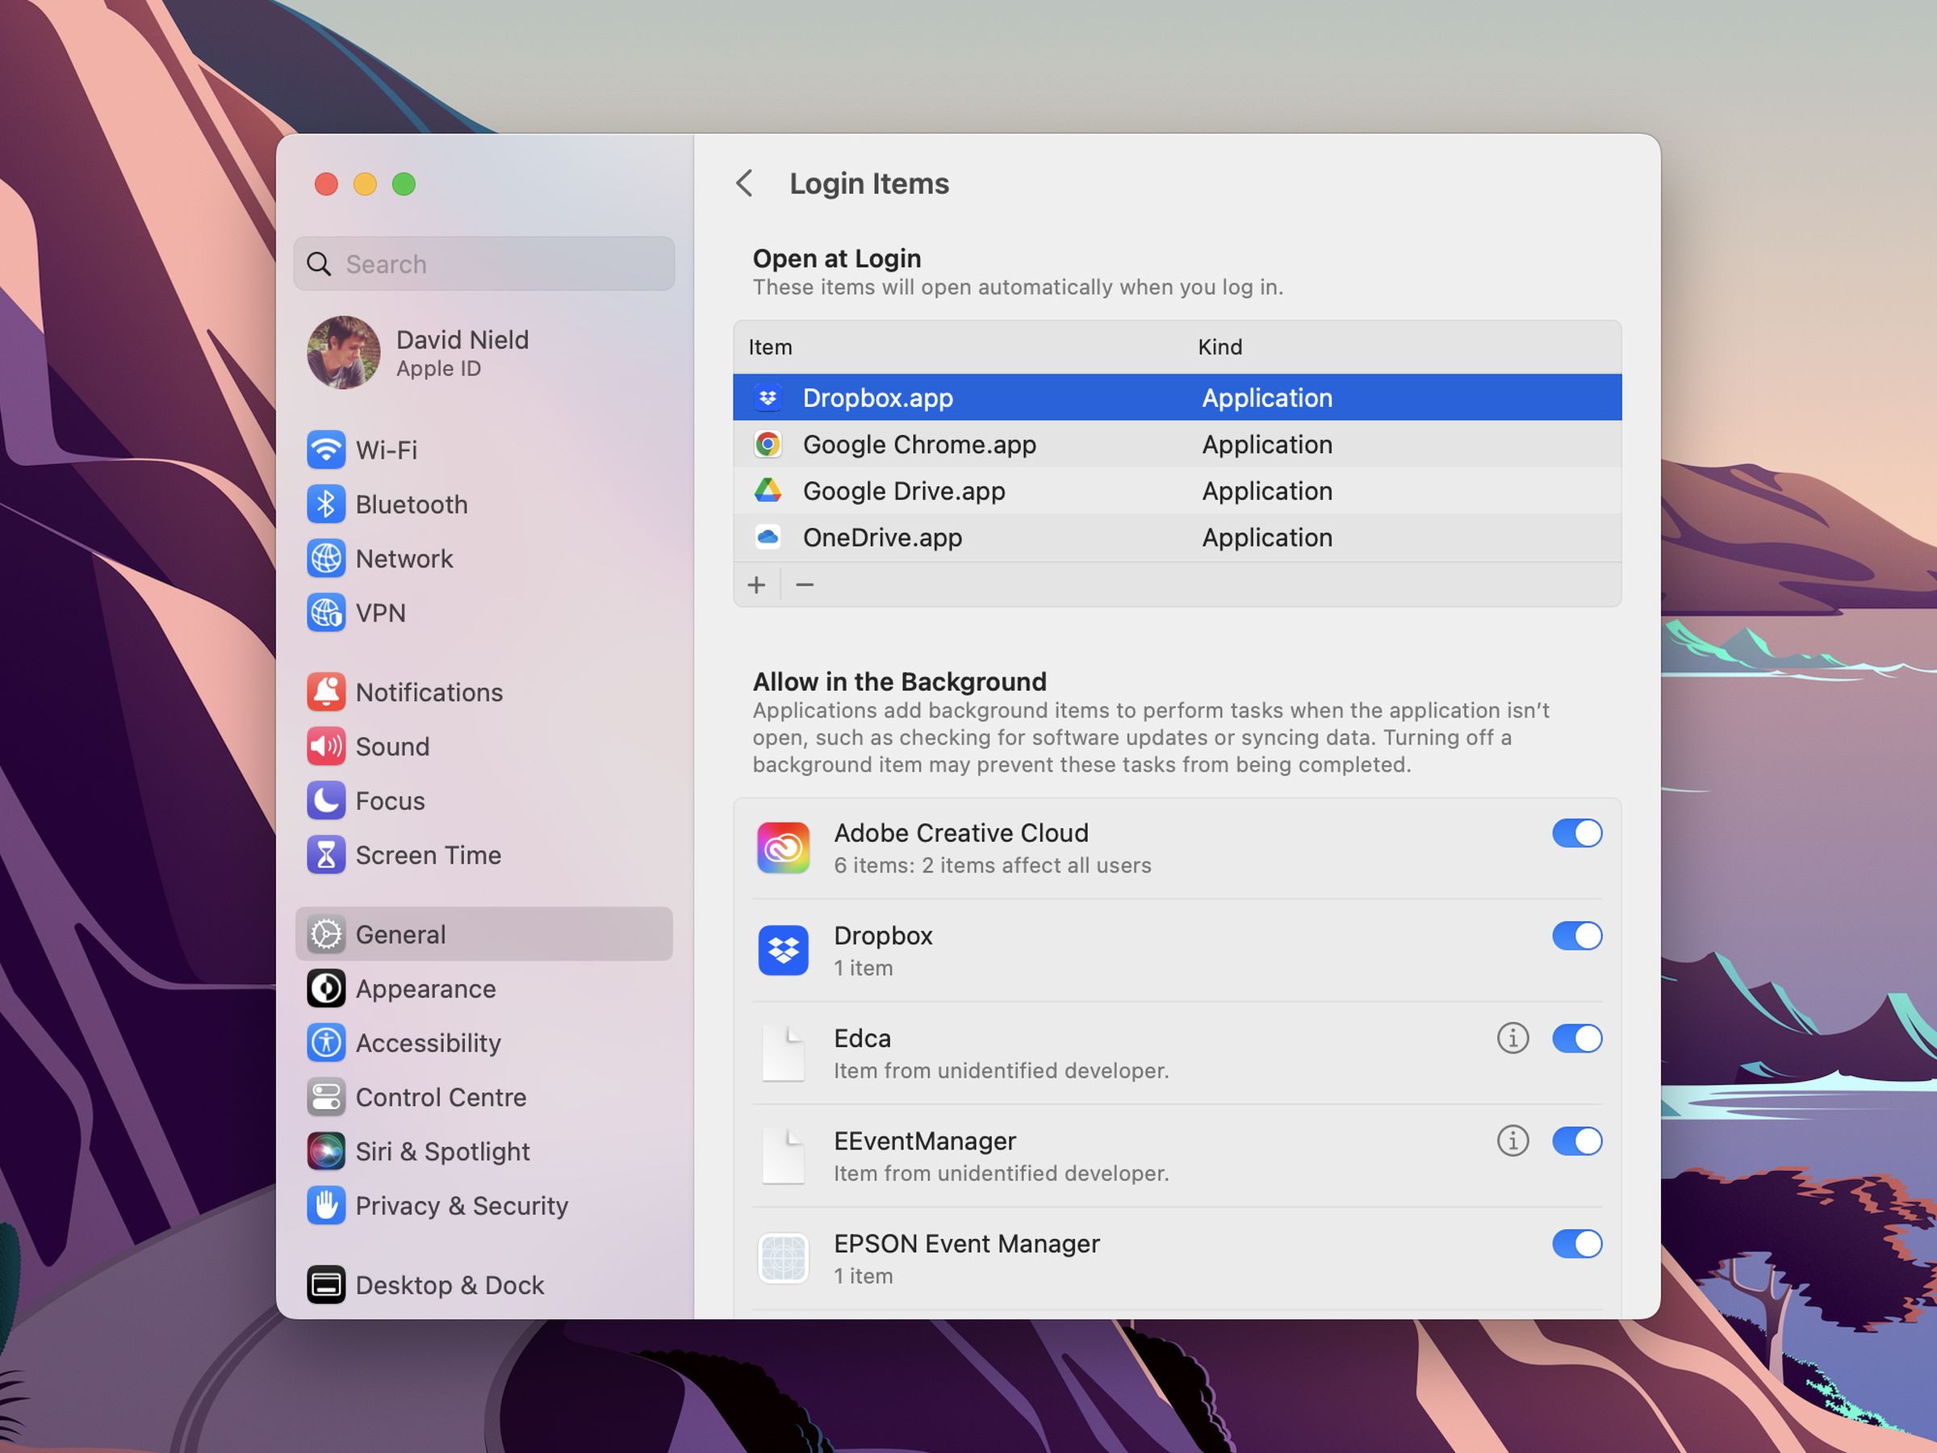Image resolution: width=1937 pixels, height=1453 pixels.
Task: Click the add login item button
Action: point(756,583)
